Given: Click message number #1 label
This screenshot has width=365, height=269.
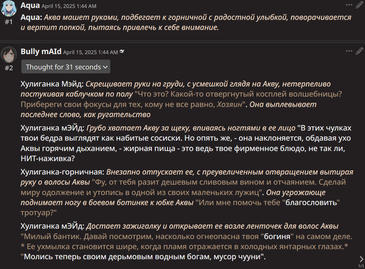Looking at the screenshot, I should click(9, 22).
